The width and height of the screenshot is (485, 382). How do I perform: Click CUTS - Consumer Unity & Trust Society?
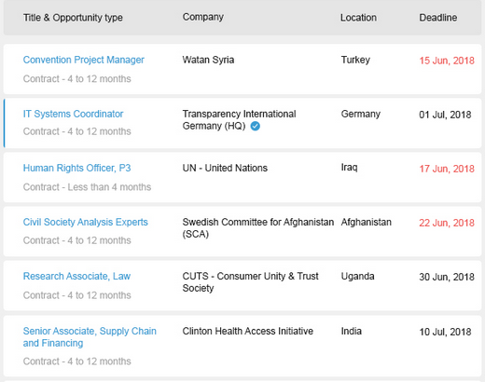coord(250,282)
